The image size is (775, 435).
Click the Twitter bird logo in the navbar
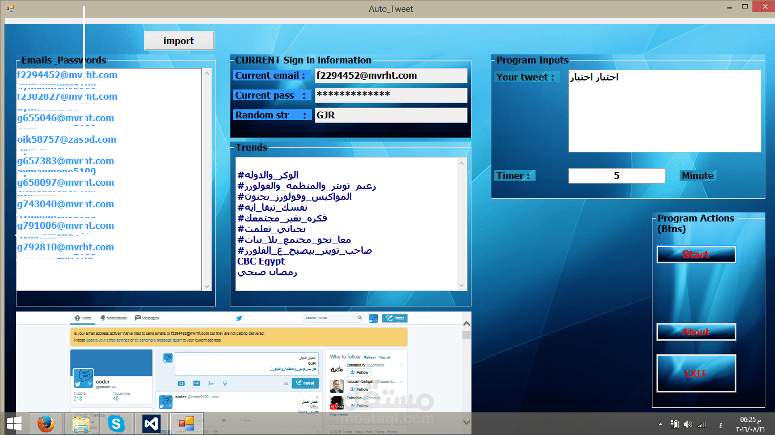[x=239, y=318]
